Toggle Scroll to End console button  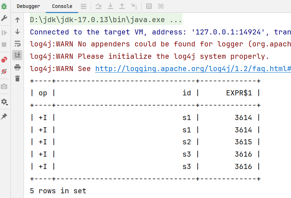pyautogui.click(x=17, y=55)
